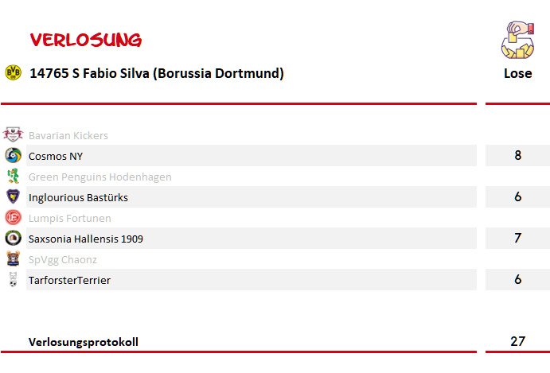Click the greyed-out Bavarian Kickers name

pos(68,135)
